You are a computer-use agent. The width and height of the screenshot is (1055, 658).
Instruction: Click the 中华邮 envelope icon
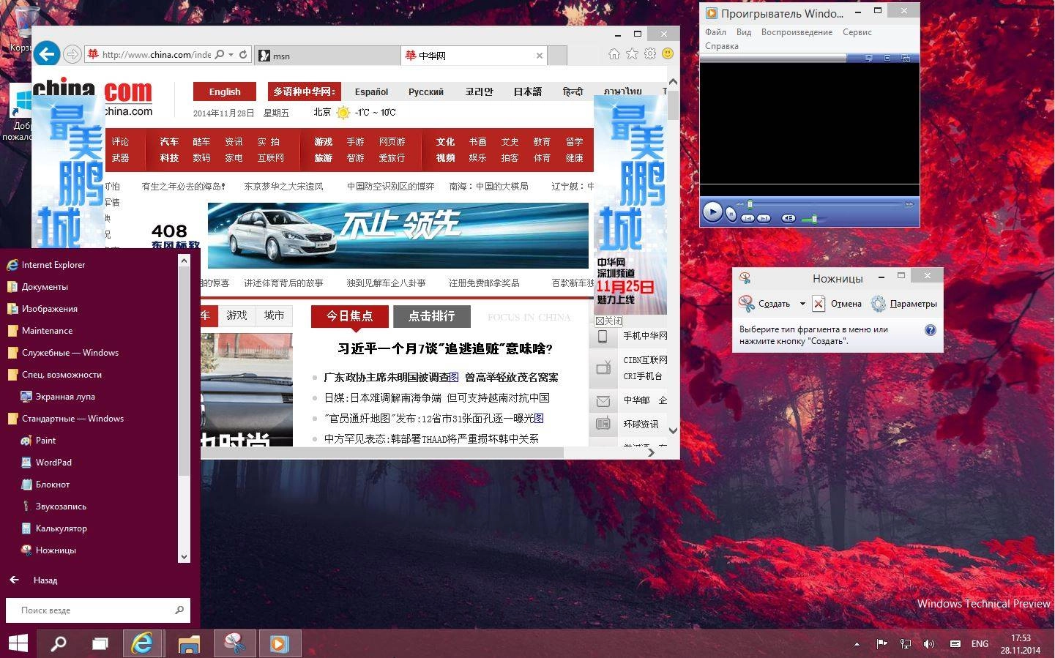pyautogui.click(x=603, y=400)
